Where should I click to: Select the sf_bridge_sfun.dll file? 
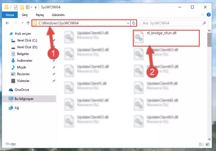[x=166, y=38]
